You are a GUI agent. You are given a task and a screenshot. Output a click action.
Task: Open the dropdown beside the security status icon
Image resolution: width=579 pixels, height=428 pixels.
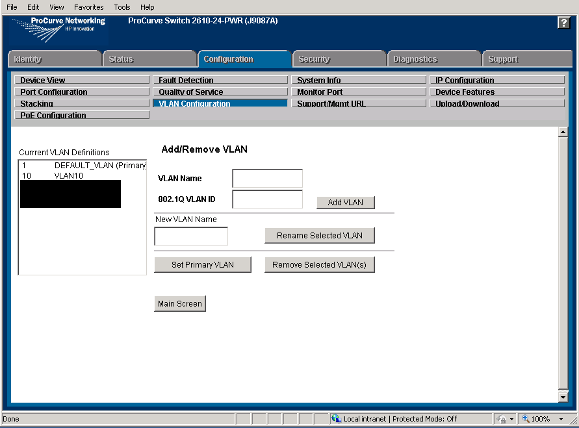512,419
